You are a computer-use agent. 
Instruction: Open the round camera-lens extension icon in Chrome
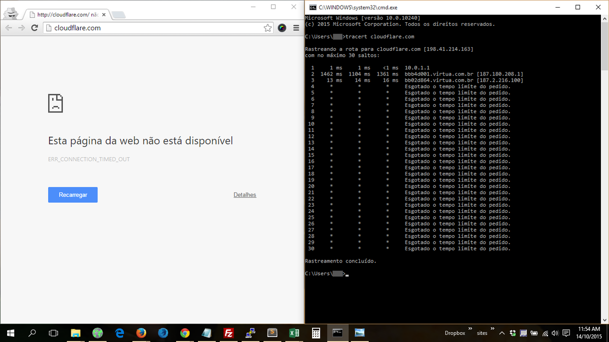click(x=282, y=28)
